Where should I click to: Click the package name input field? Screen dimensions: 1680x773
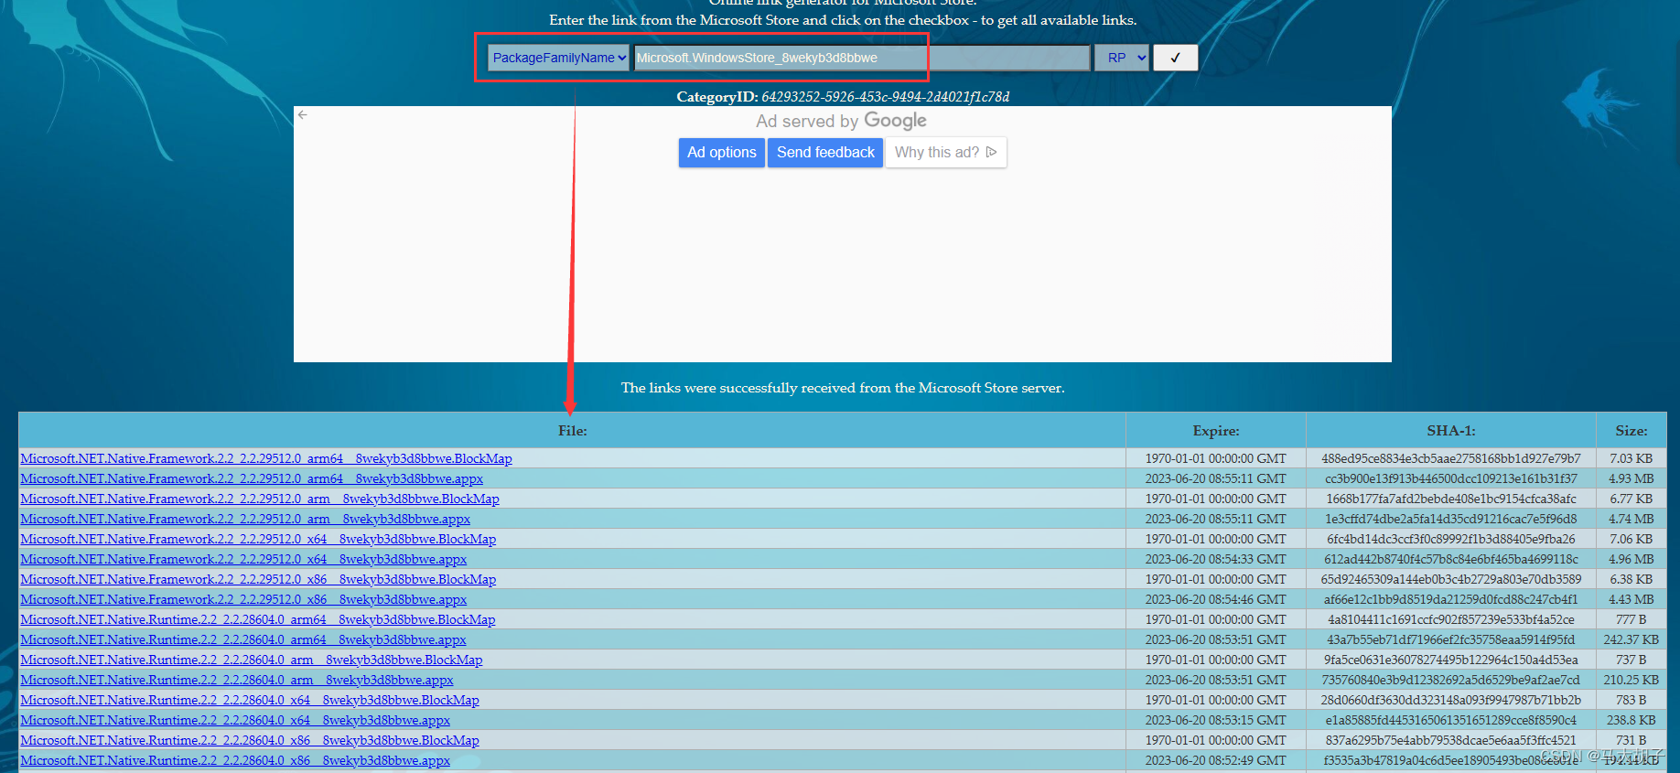click(x=862, y=58)
